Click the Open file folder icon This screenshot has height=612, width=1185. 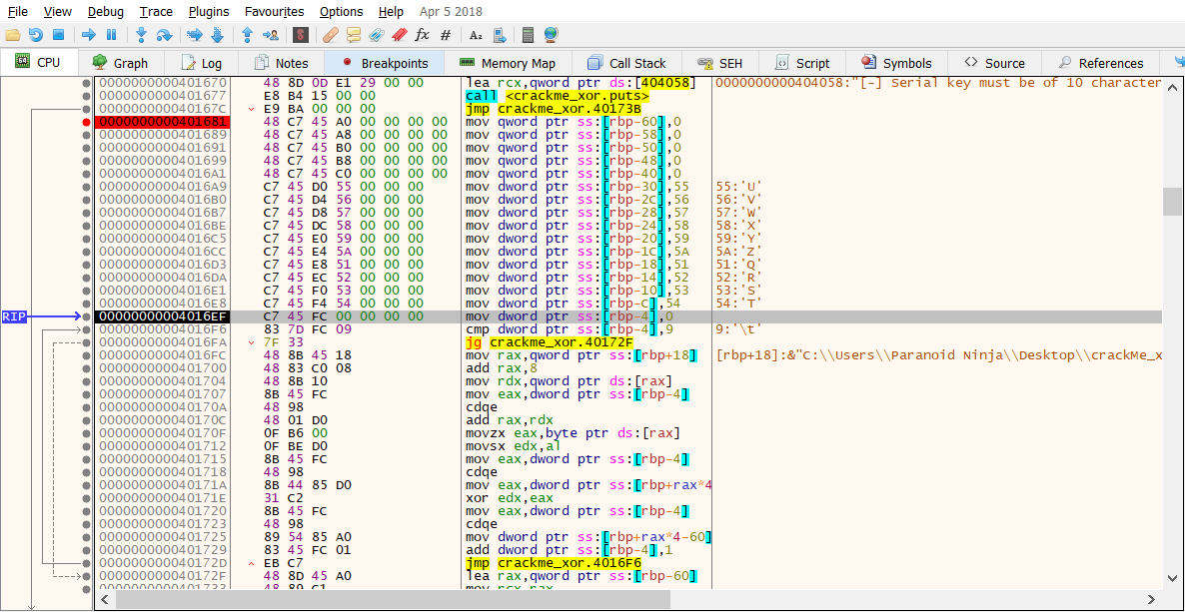(x=12, y=35)
